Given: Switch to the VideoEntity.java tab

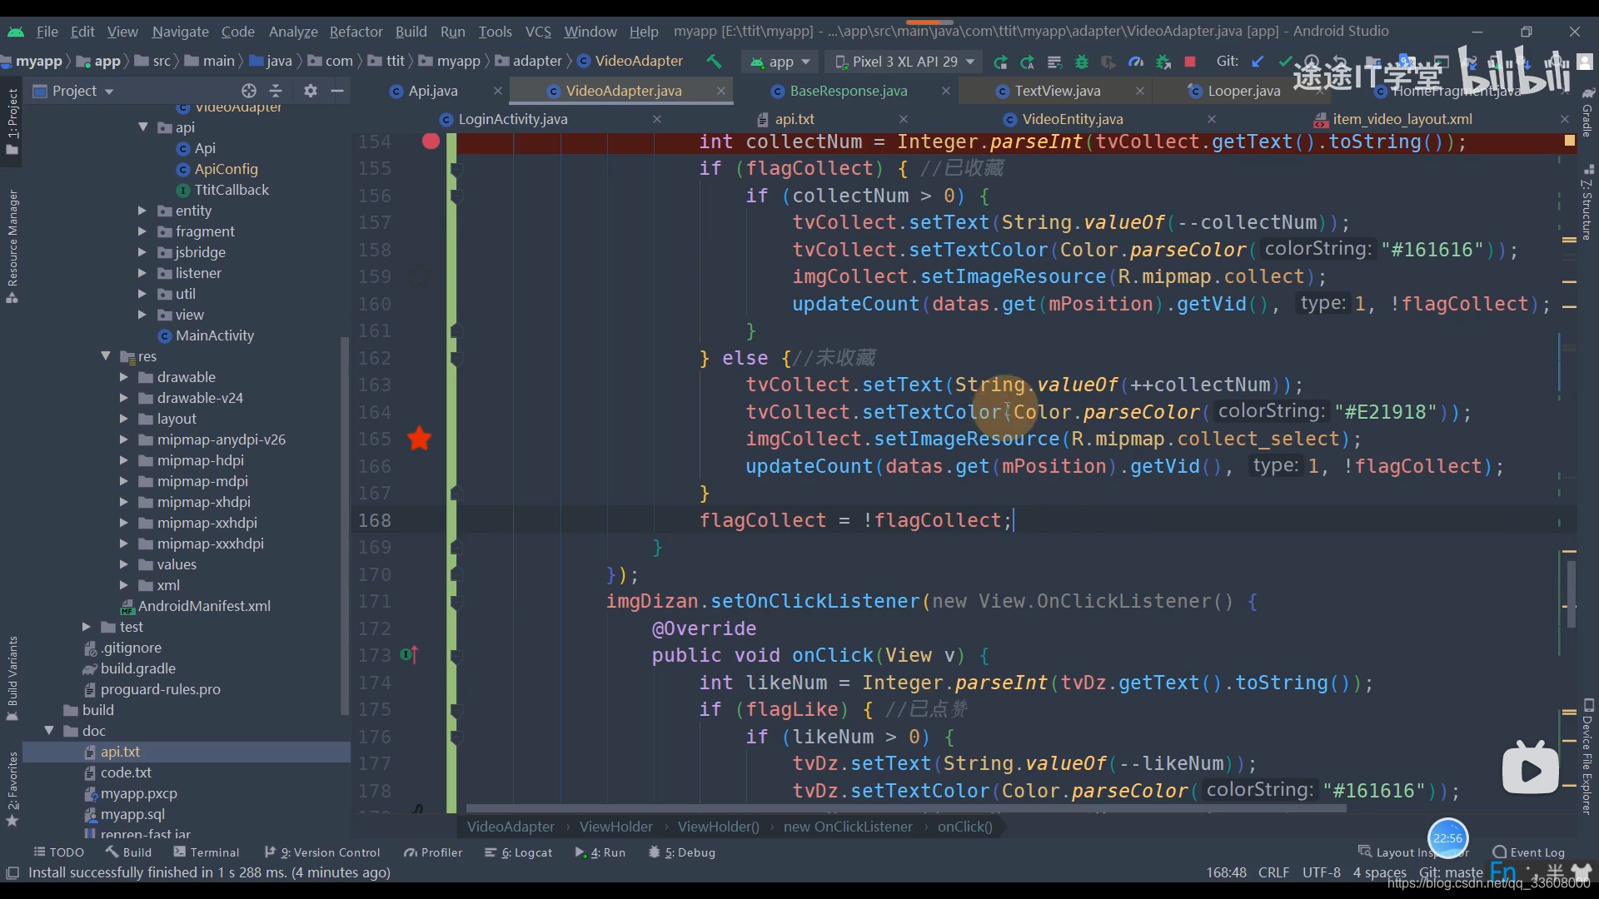Looking at the screenshot, I should point(1072,119).
